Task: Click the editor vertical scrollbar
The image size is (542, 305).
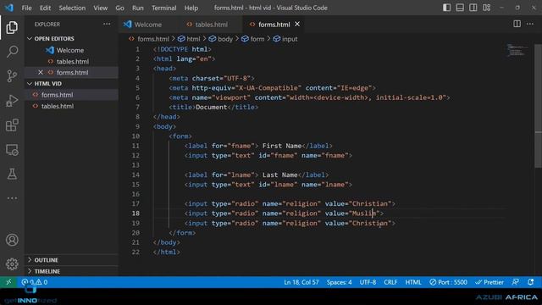Action: 539,105
